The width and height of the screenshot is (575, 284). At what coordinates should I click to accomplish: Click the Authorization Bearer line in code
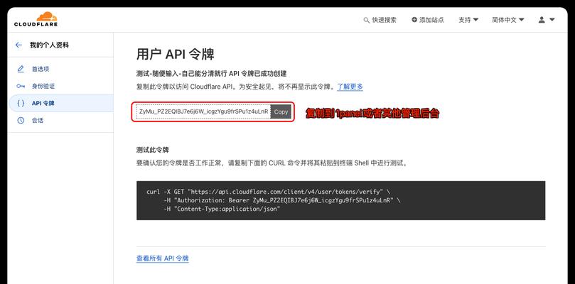282,200
